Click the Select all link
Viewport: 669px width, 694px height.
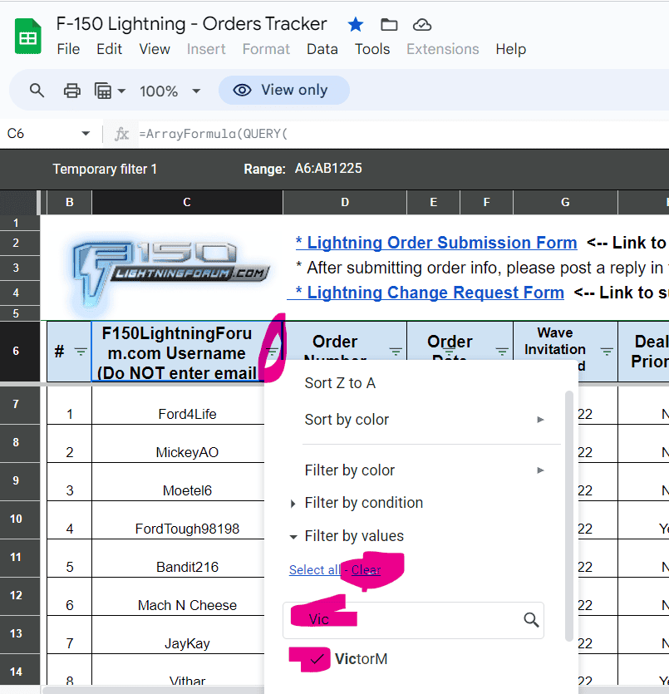pyautogui.click(x=314, y=570)
